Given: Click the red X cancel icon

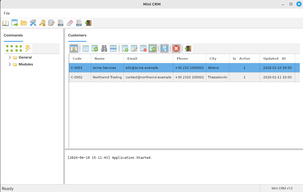Looking at the screenshot, I should coord(176,49).
